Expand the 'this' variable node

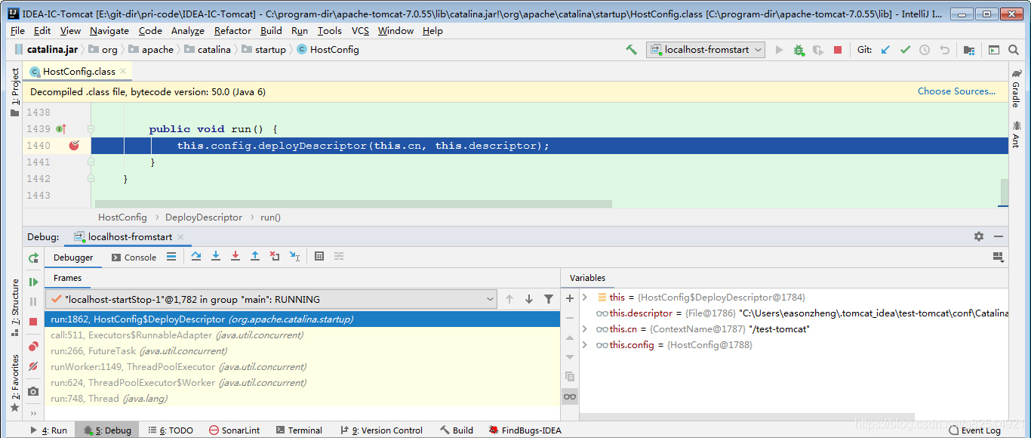[x=585, y=298]
